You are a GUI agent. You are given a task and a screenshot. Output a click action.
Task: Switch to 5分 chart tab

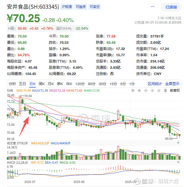pyautogui.click(x=123, y=84)
